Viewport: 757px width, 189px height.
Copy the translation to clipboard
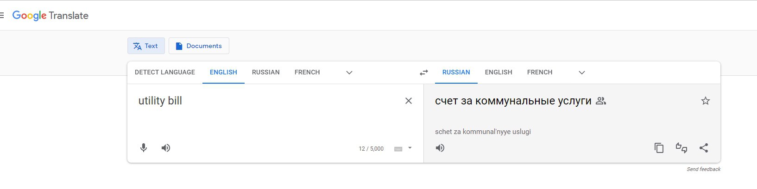click(x=659, y=148)
